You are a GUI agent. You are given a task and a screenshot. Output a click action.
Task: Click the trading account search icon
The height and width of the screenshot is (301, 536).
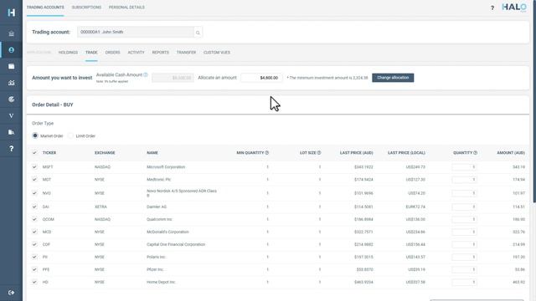(198, 33)
